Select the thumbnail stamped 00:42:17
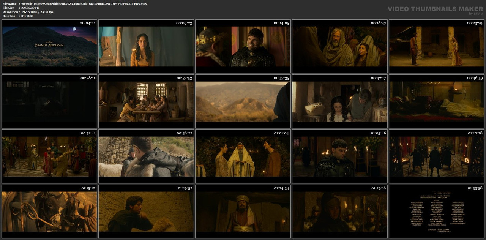The width and height of the screenshot is (486, 240). (340, 101)
